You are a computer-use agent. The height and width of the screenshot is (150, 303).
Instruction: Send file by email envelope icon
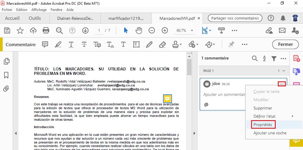(x=282, y=30)
